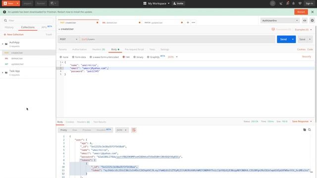Open the Params tab
317x178 pixels.
[63, 49]
